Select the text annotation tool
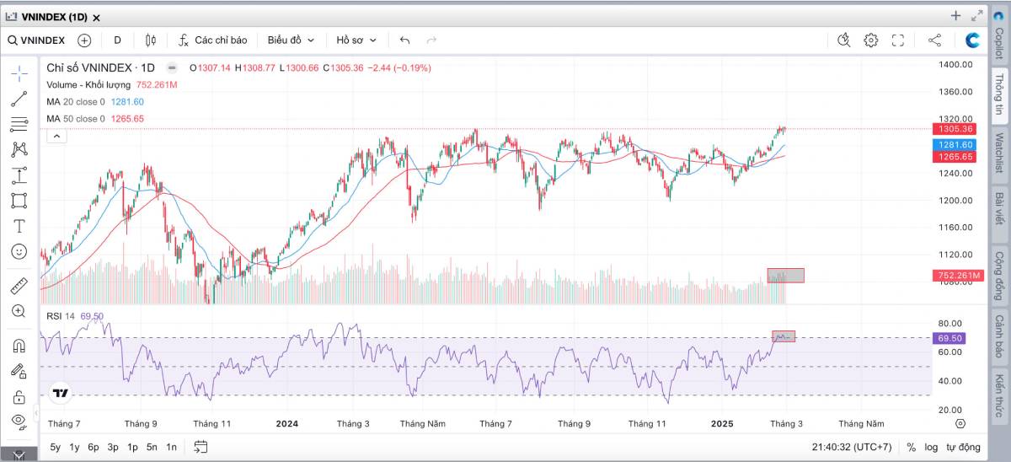1011x462 pixels. pos(19,226)
